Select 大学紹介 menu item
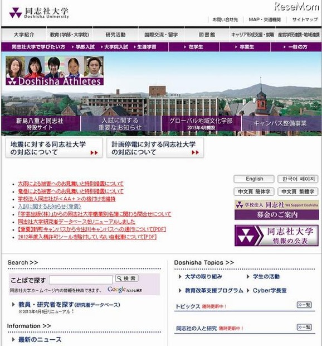Viewport: 322px width, 346px height. pyautogui.click(x=24, y=35)
